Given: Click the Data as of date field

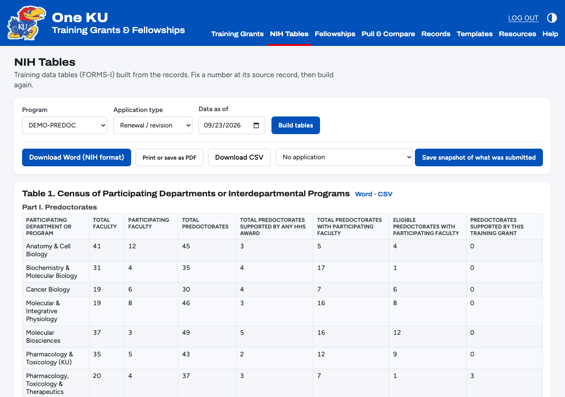Looking at the screenshot, I should tap(232, 125).
